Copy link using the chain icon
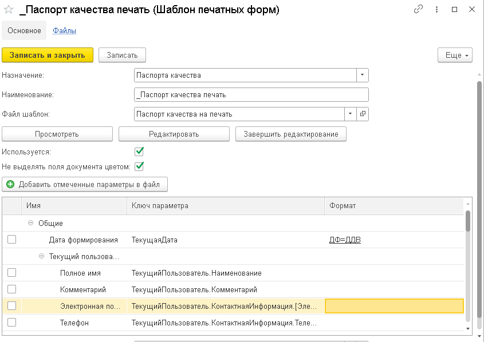This screenshot has height=342, width=484. point(419,10)
